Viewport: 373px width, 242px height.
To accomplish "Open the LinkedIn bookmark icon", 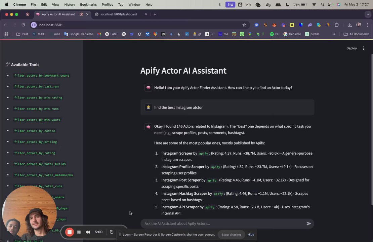I will coord(187,34).
